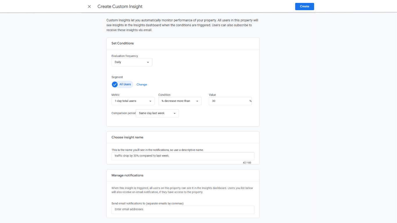Click the email notifications input field
Viewport: 397px width, 223px height.
(x=183, y=209)
